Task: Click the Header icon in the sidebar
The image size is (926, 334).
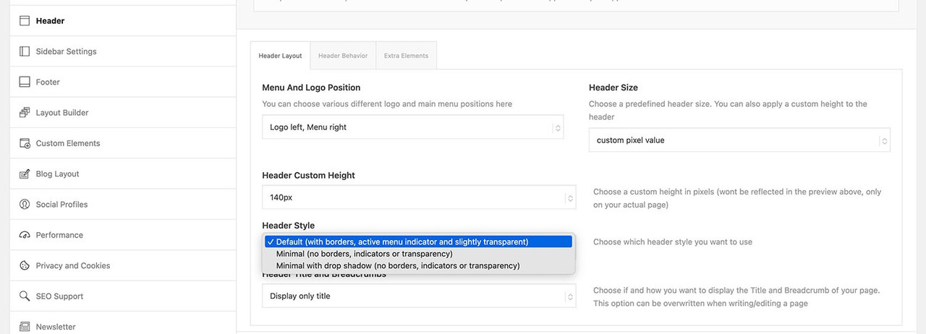Action: (x=24, y=21)
